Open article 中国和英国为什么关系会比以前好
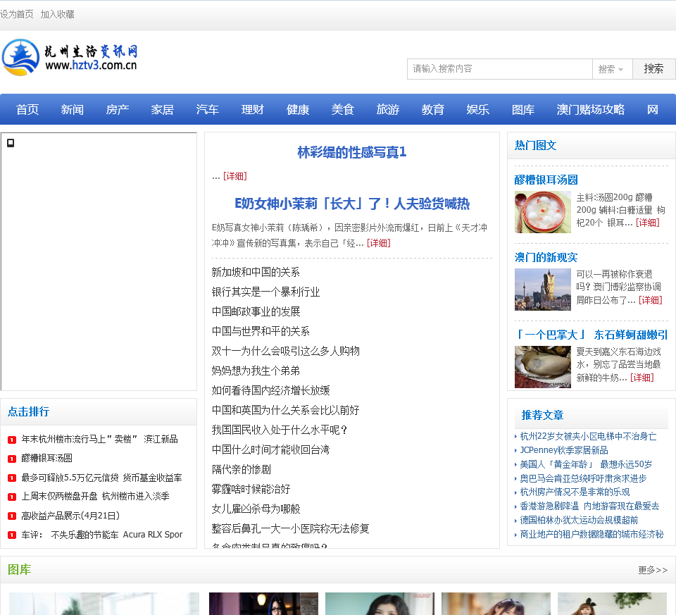Screen dimensions: 676x615 coord(285,410)
